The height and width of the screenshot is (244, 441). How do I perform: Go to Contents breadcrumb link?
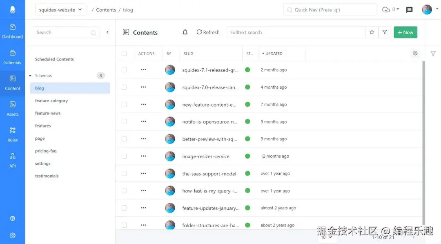(106, 10)
